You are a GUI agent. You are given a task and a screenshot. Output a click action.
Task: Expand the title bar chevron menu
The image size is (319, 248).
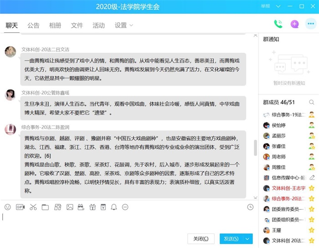click(x=278, y=6)
